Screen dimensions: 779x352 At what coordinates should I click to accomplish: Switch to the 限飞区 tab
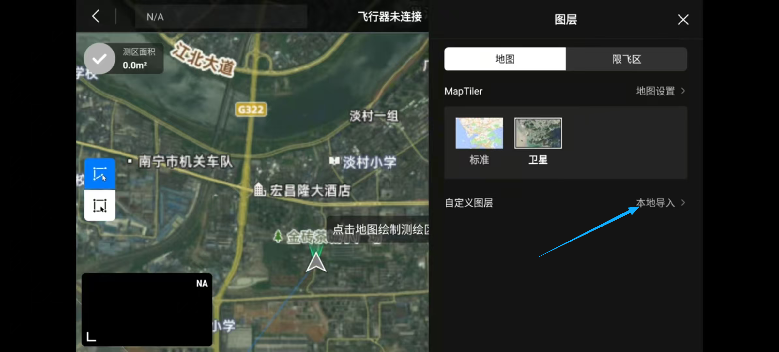coord(626,59)
